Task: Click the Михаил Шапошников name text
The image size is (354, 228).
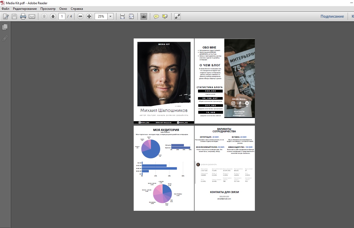Action: tap(164, 110)
